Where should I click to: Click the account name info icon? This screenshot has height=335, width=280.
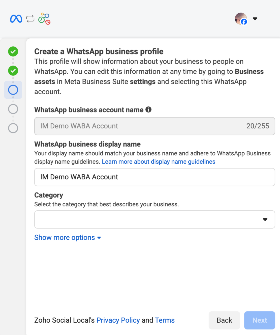(x=148, y=109)
